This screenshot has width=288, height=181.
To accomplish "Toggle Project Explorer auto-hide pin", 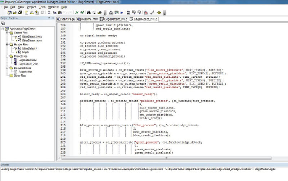I will point(49,18).
